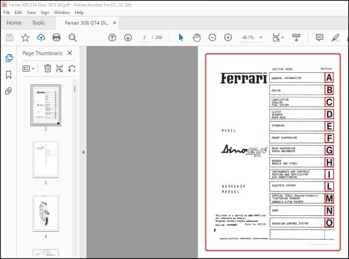Go to the previous page
Image resolution: width=349 pixels, height=259 pixels.
(112, 37)
